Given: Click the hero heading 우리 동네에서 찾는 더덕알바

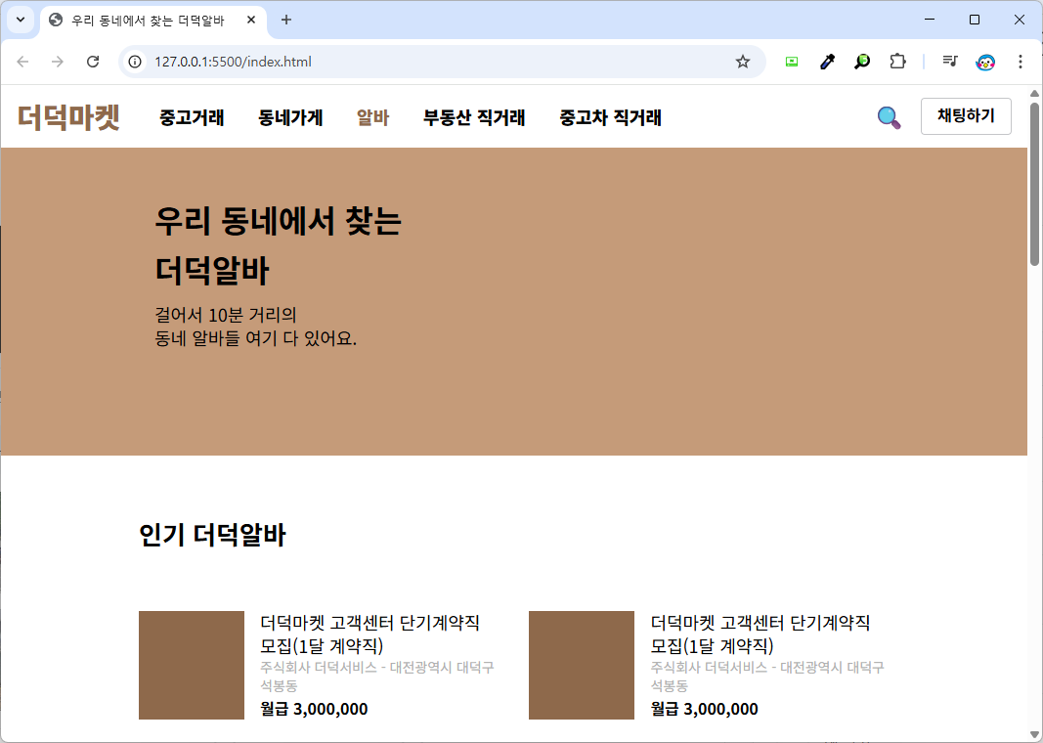Looking at the screenshot, I should 278,245.
